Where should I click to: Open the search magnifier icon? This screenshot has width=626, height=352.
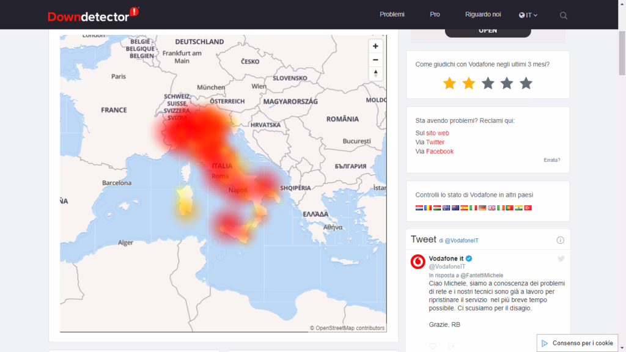563,15
